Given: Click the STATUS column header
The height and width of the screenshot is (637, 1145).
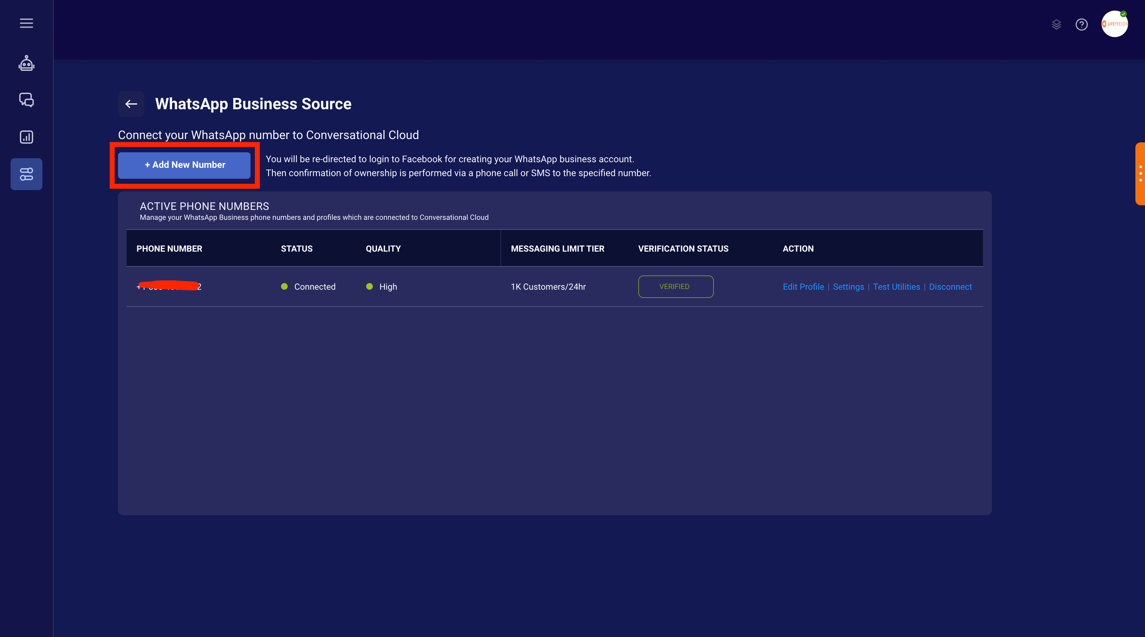Looking at the screenshot, I should [297, 249].
